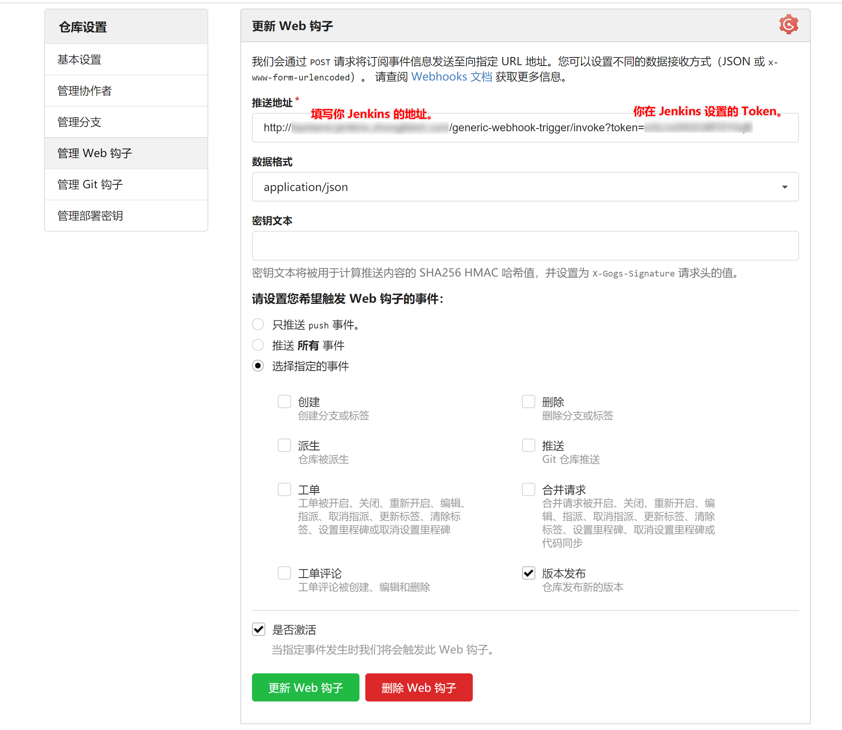Uncheck the 版本发布 checkbox
The width and height of the screenshot is (842, 730).
(528, 573)
